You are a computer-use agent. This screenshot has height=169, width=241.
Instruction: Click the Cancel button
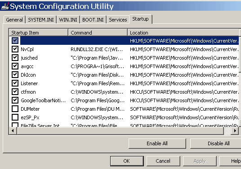pos(163,161)
